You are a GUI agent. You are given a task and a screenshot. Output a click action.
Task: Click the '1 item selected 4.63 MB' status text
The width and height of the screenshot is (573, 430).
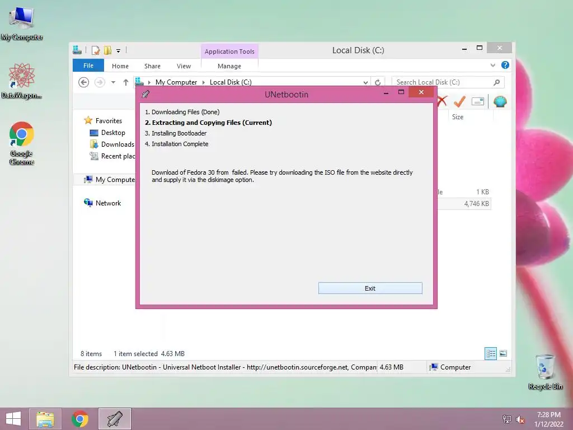coord(149,354)
